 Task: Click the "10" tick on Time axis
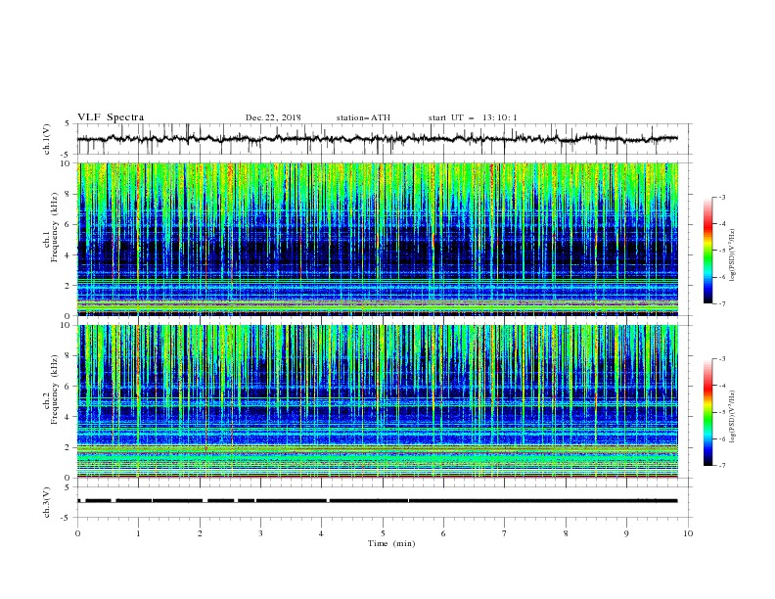click(688, 533)
